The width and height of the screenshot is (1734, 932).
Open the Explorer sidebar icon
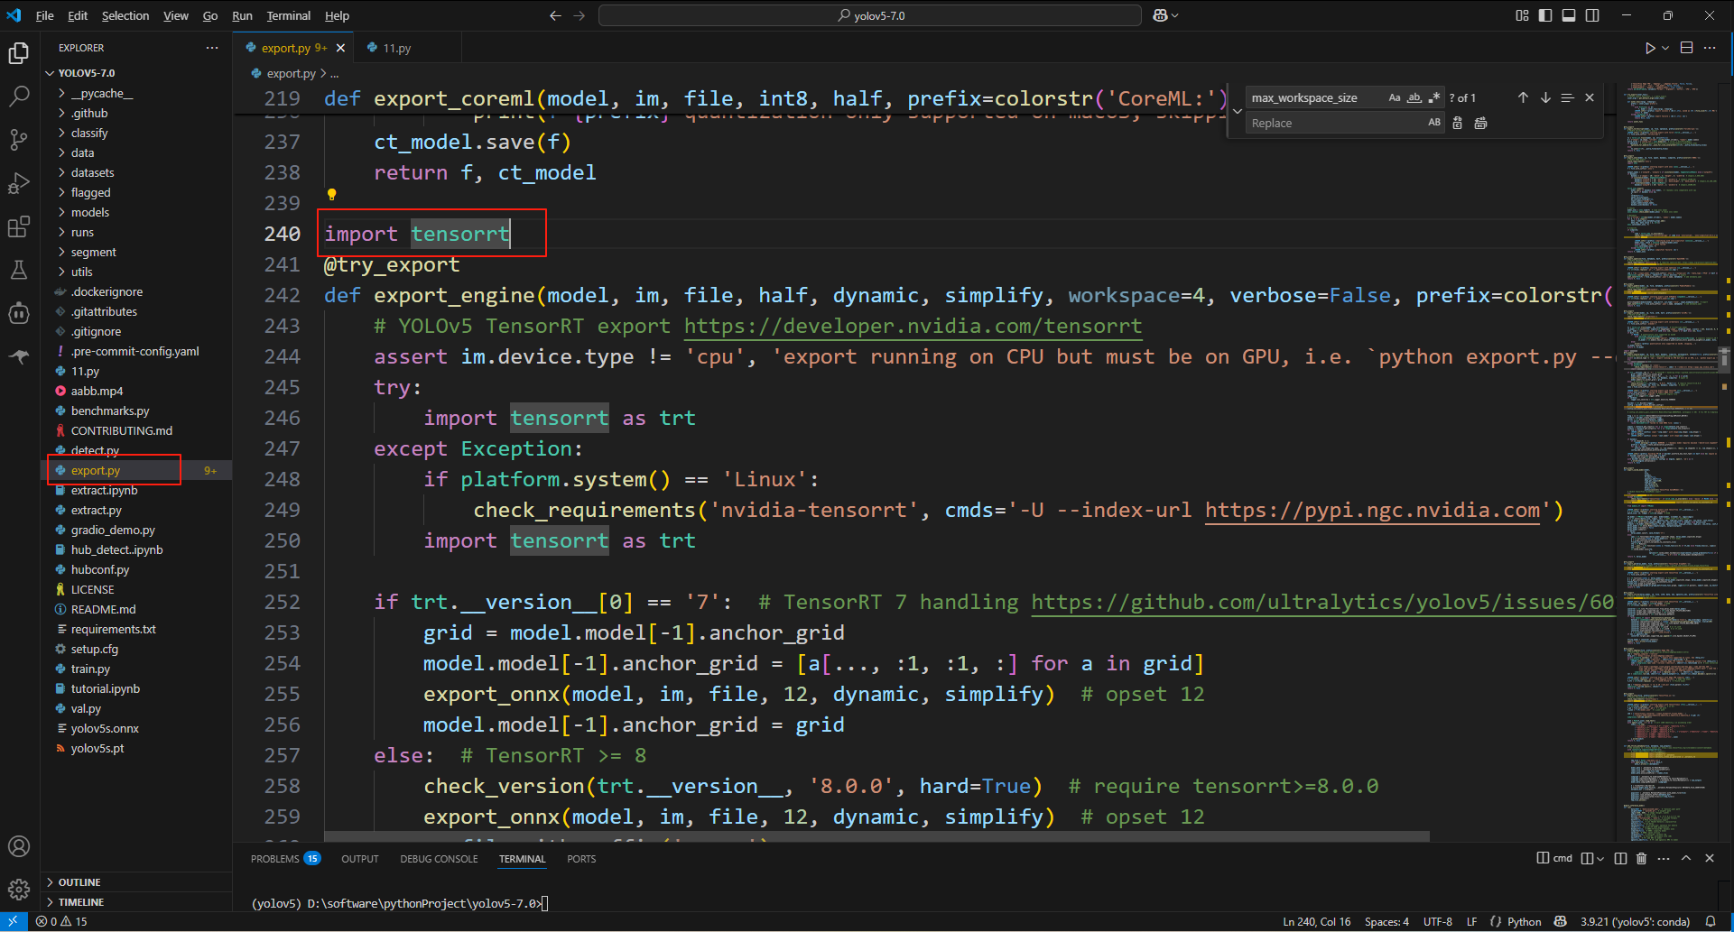coord(19,53)
